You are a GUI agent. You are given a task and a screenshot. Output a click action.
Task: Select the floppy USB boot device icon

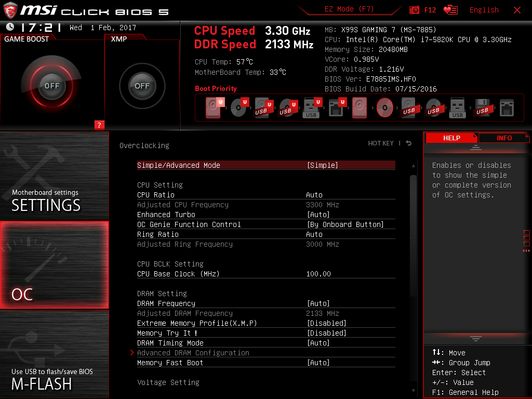[x=482, y=108]
